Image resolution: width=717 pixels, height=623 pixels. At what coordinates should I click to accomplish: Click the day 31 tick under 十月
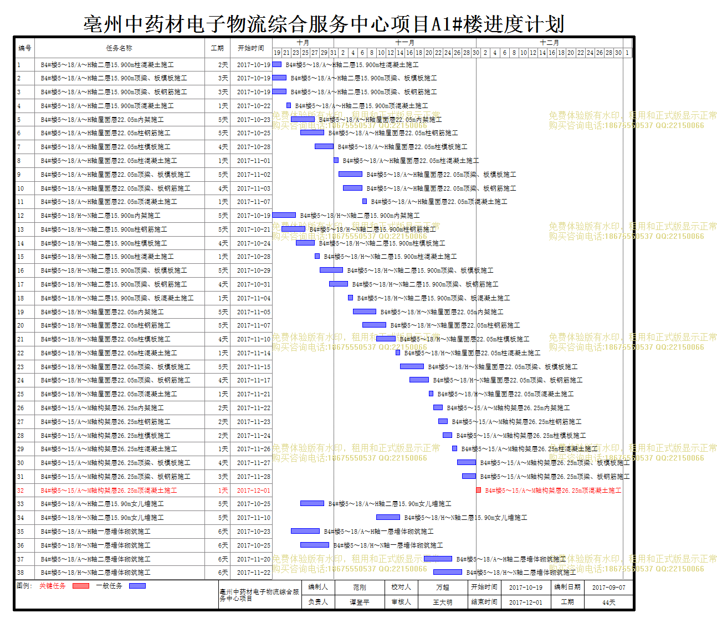click(334, 53)
